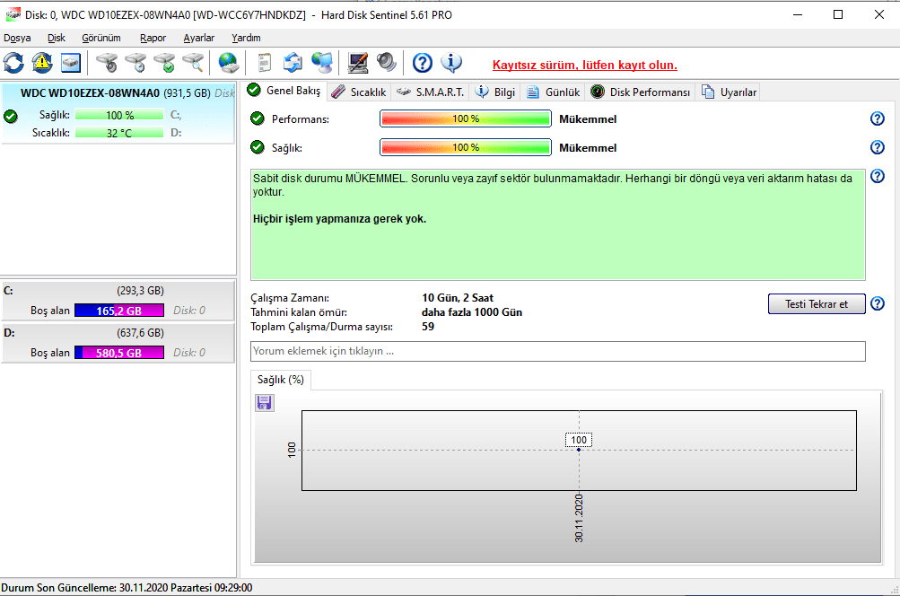Viewport: 900px width, 596px height.
Task: Click the green check icon on the WDC disk entry
Action: (11, 117)
